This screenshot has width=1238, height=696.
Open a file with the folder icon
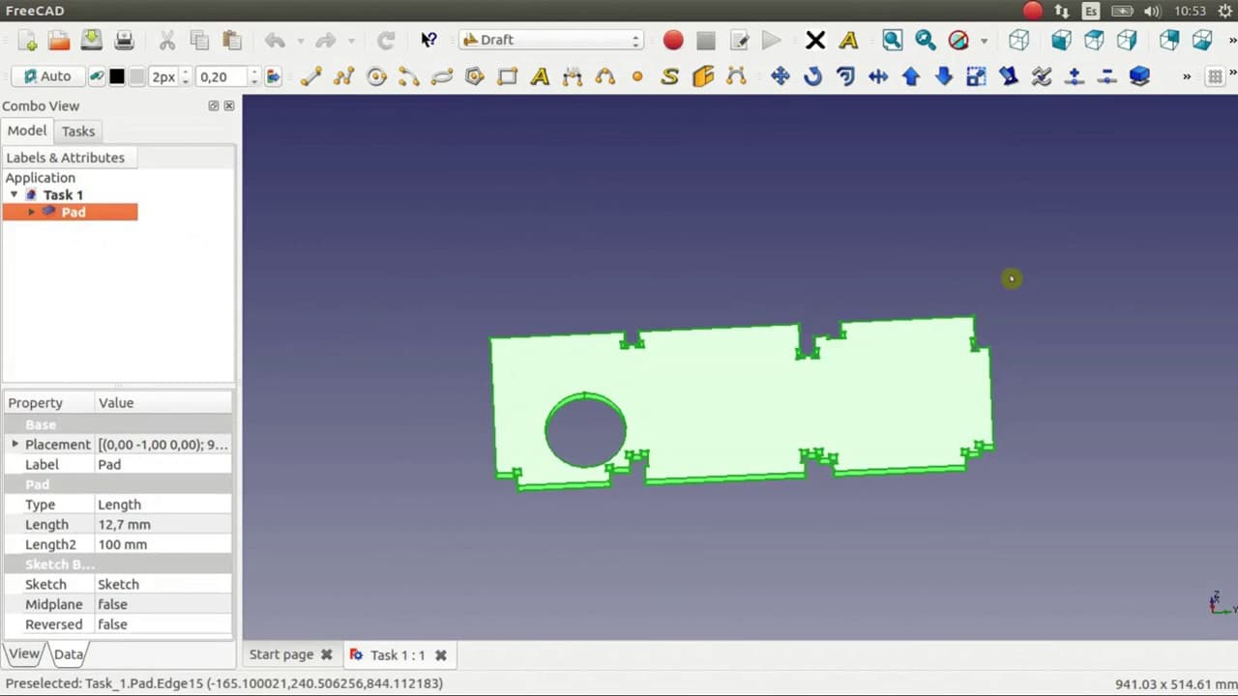pos(59,40)
